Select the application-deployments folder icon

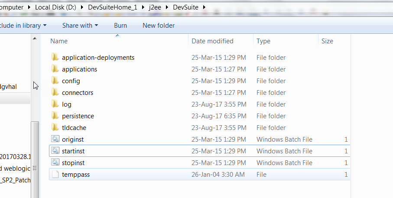click(55, 57)
